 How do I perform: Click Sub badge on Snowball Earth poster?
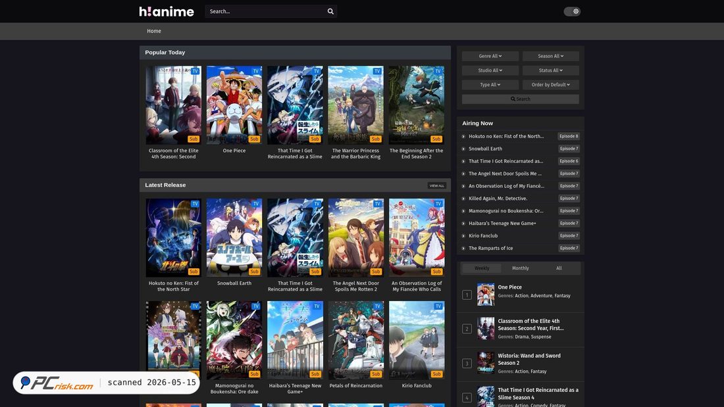(x=254, y=272)
